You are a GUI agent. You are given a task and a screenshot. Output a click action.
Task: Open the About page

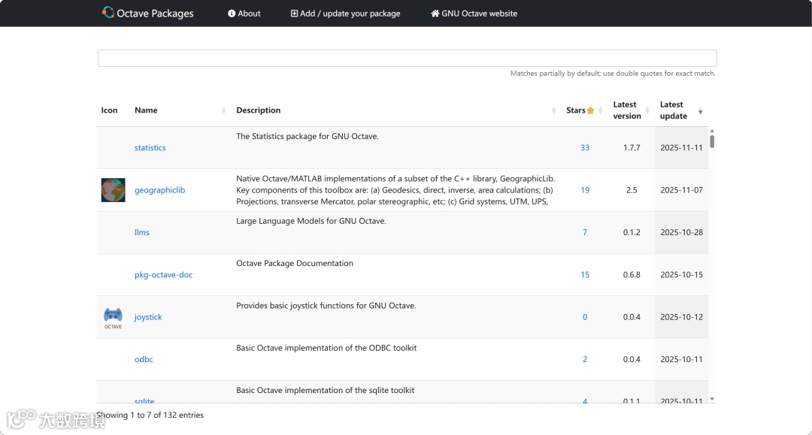click(x=244, y=14)
